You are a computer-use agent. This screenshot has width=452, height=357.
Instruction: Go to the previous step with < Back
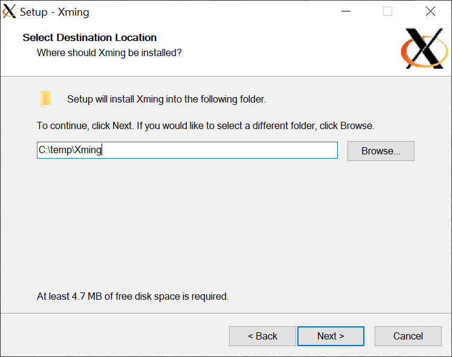coord(262,336)
